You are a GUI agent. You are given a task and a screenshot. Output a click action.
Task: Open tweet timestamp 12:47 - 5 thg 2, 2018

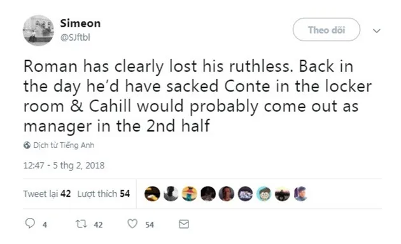pos(64,165)
